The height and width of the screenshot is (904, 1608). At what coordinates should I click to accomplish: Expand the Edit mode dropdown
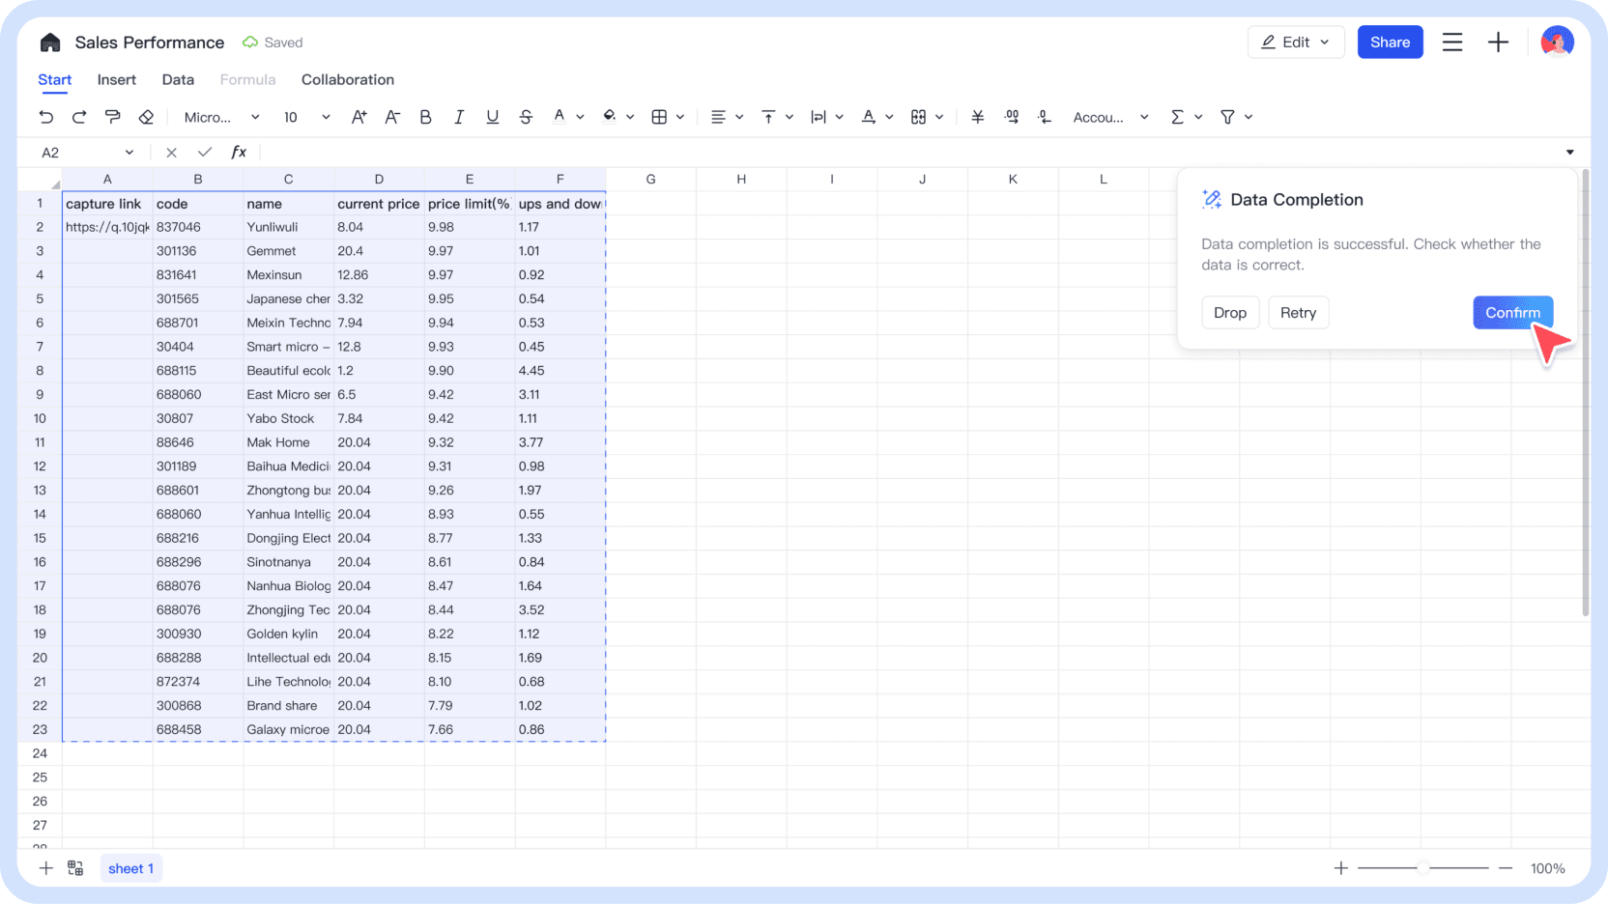click(x=1296, y=42)
